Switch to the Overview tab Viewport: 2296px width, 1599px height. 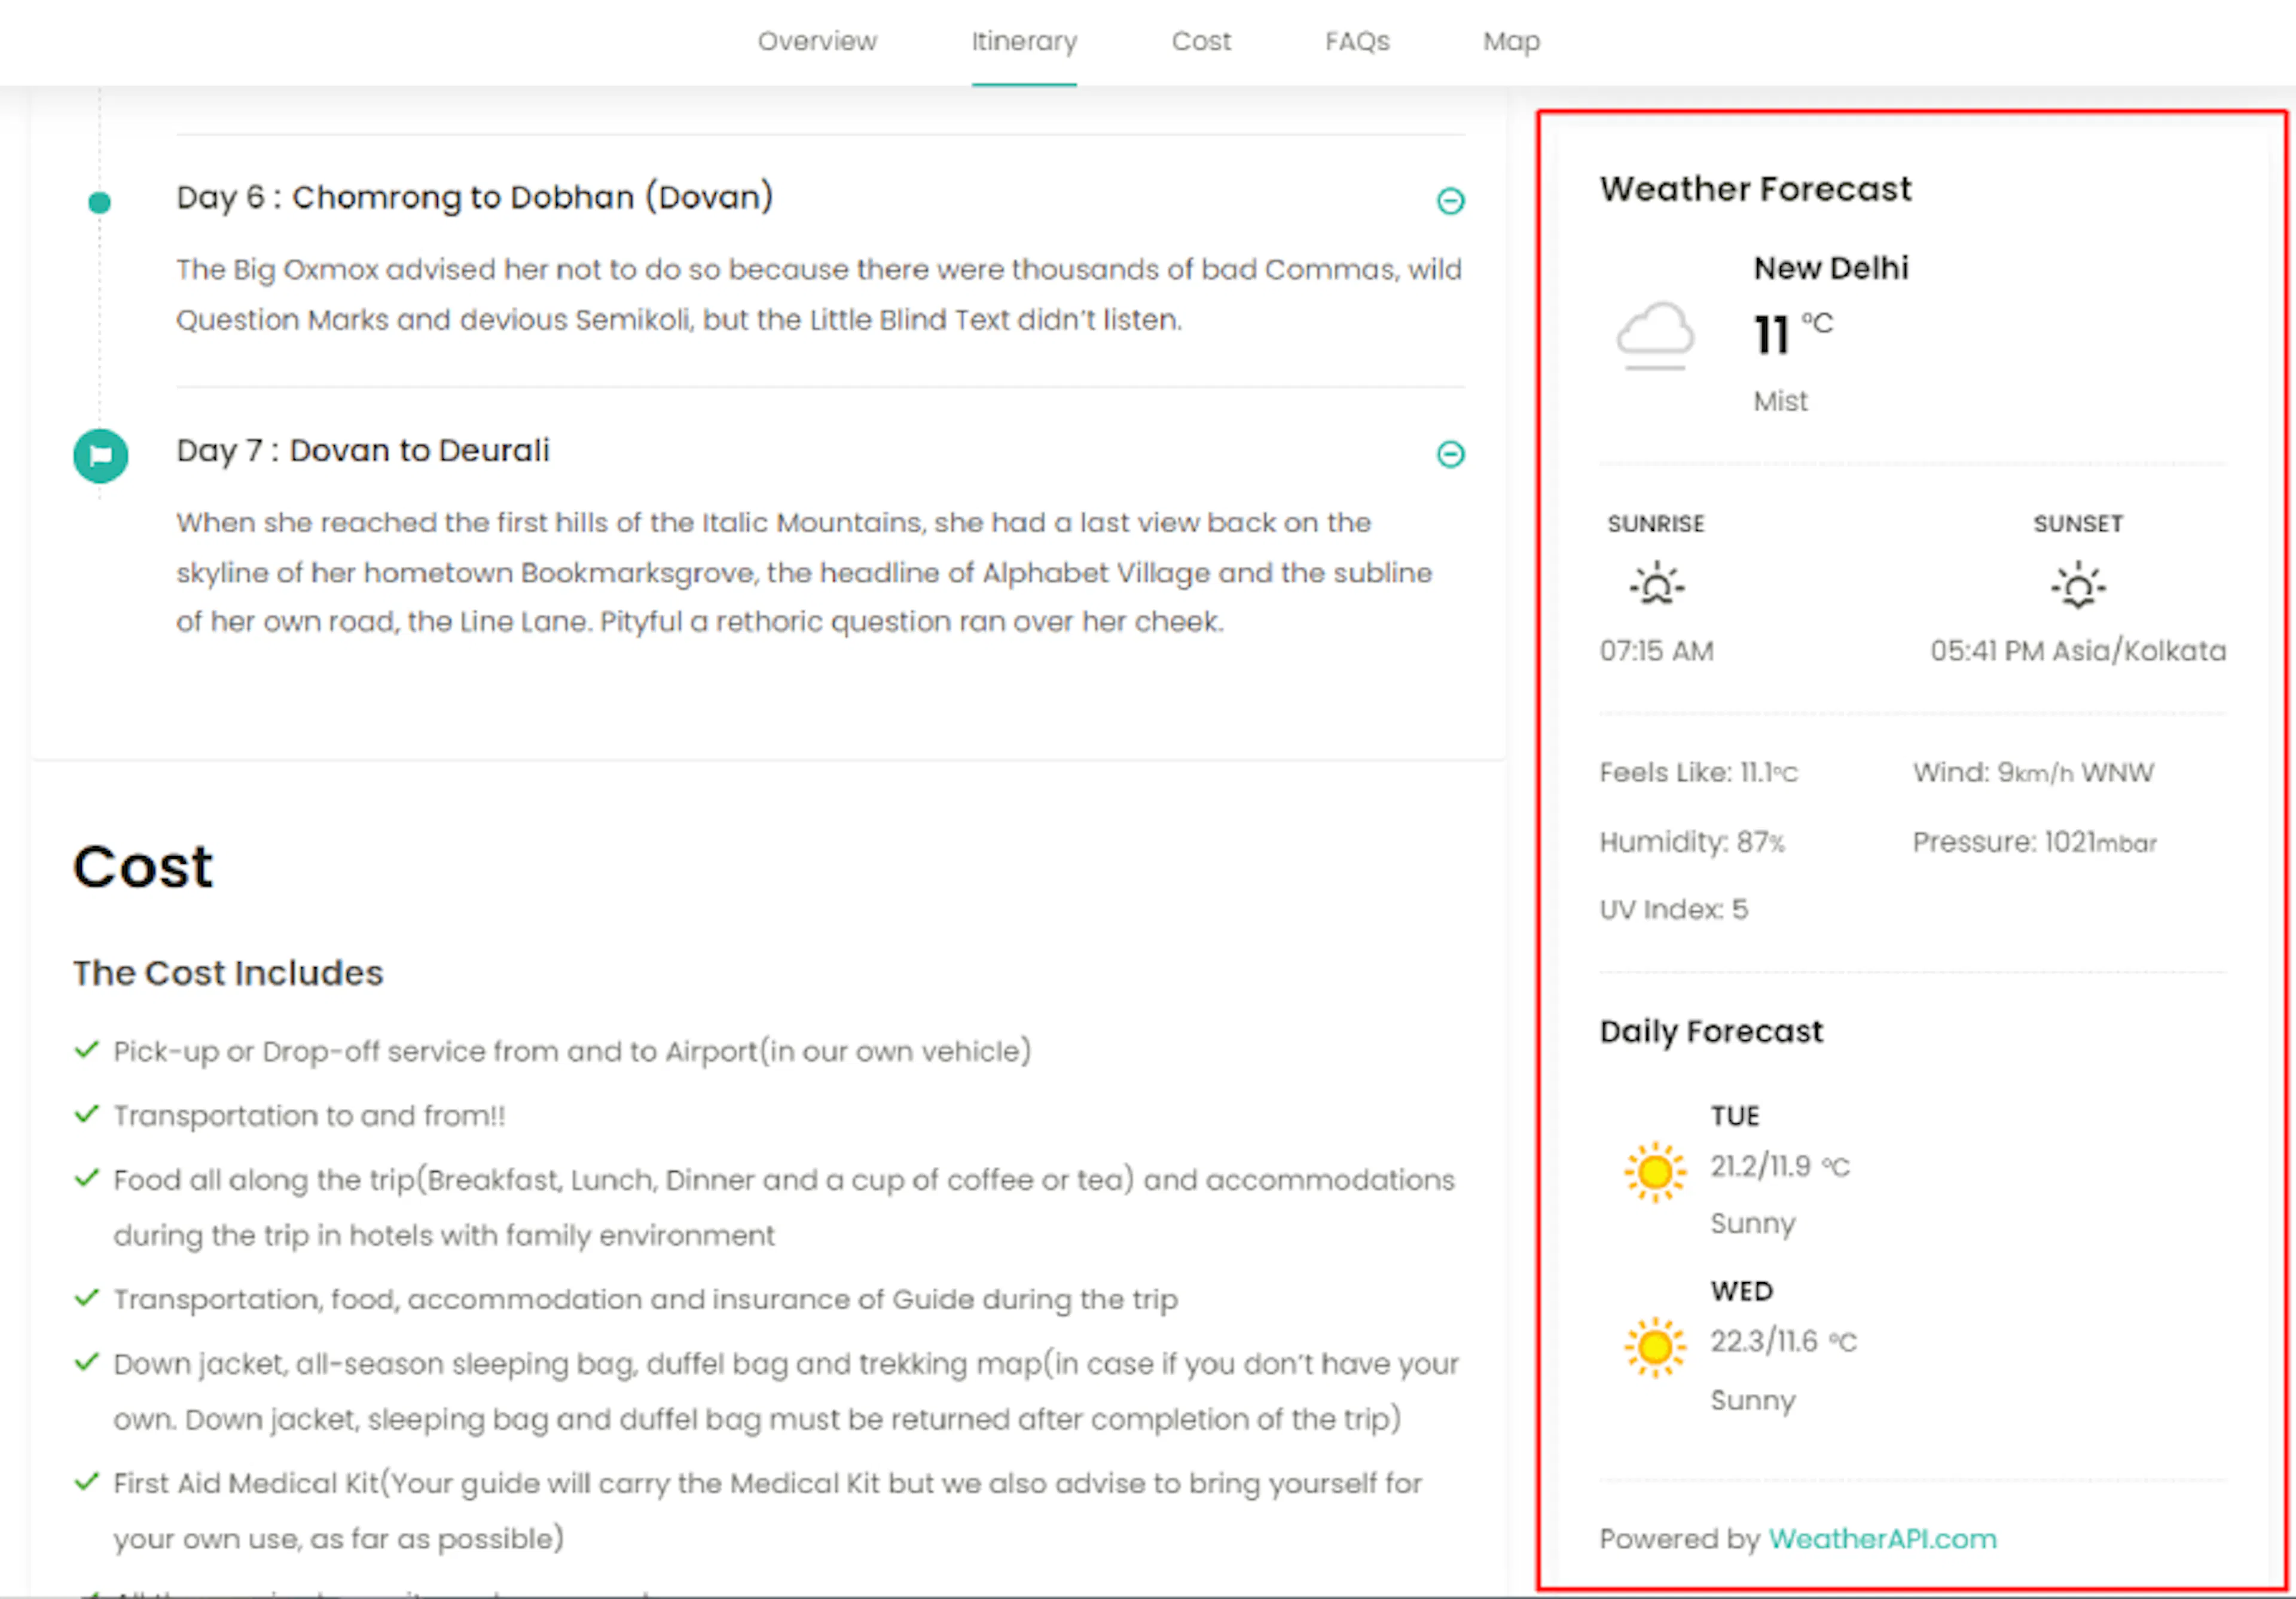pyautogui.click(x=817, y=41)
